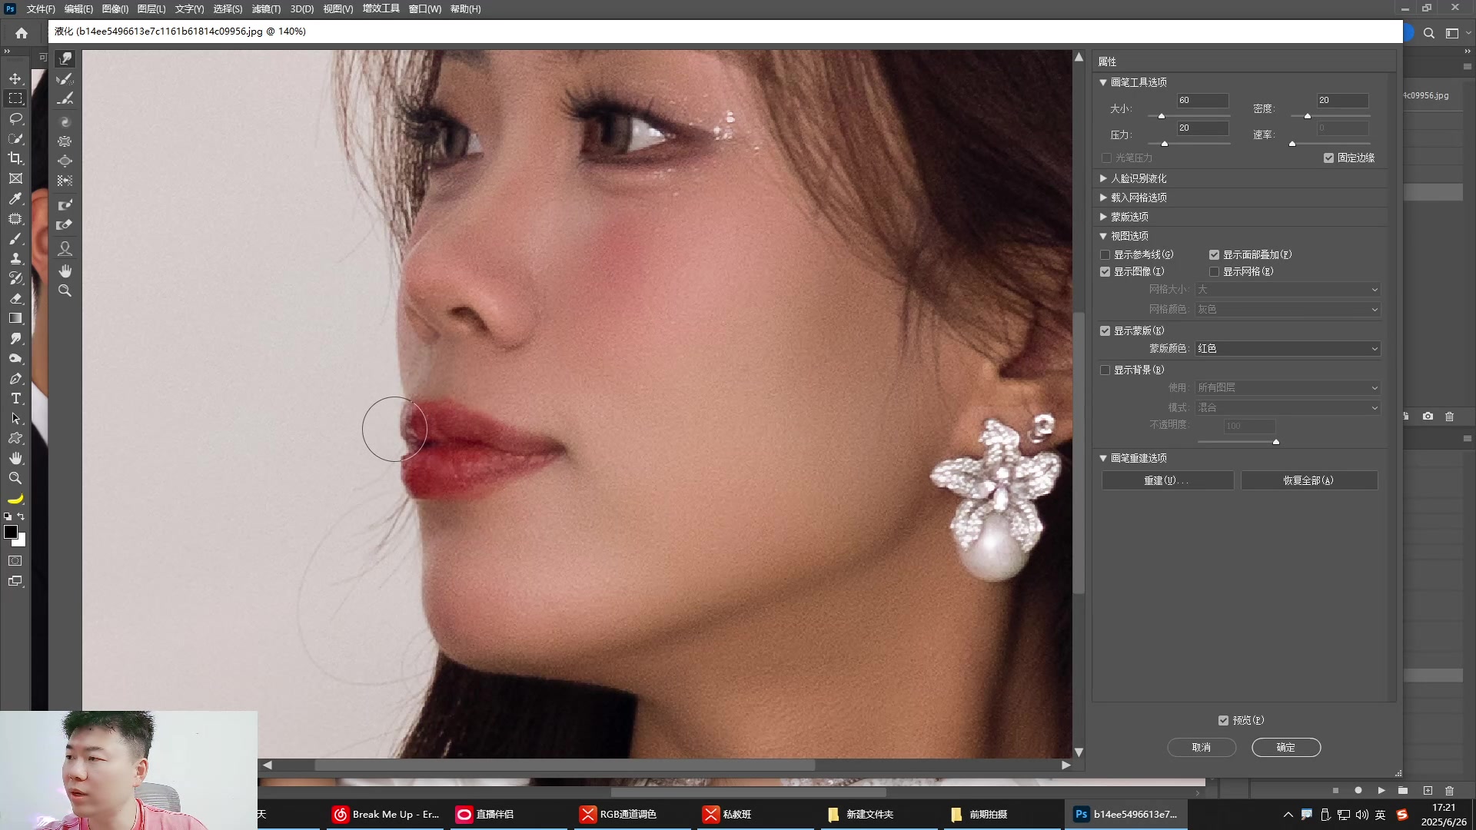Select the Crop tool in main toolbar
The image size is (1476, 830).
(x=15, y=158)
